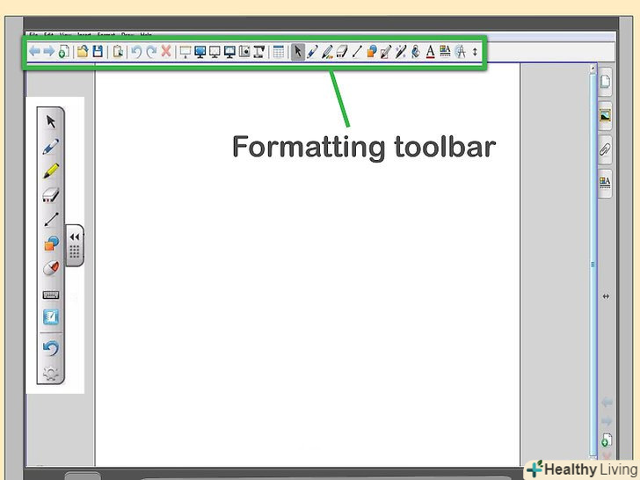This screenshot has width=640, height=480.
Task: Collapse Floating Tools with double left arrows
Action: click(x=75, y=236)
